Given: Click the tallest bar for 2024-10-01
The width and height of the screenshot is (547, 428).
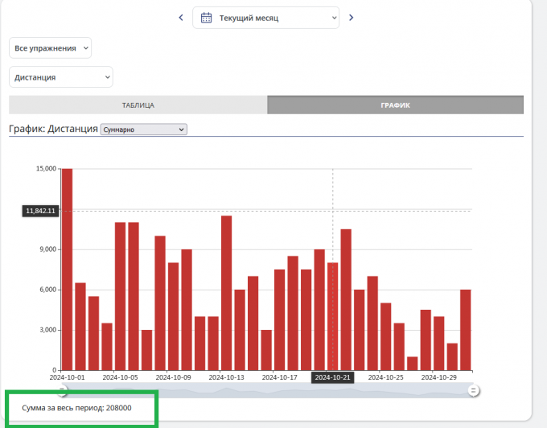Looking at the screenshot, I should point(67,270).
